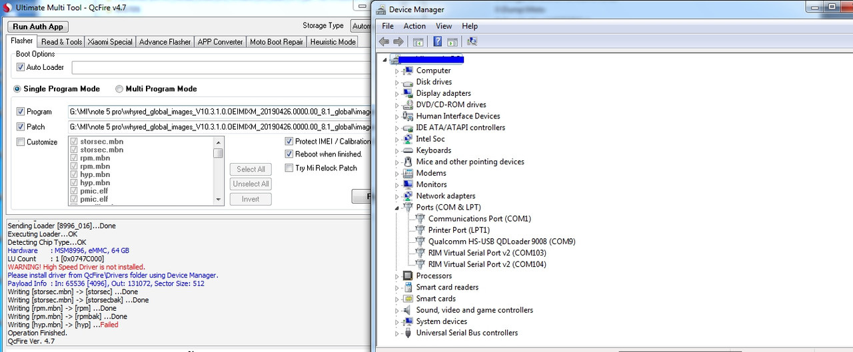Select the Network adapters icon
The image size is (853, 352).
[x=408, y=196]
